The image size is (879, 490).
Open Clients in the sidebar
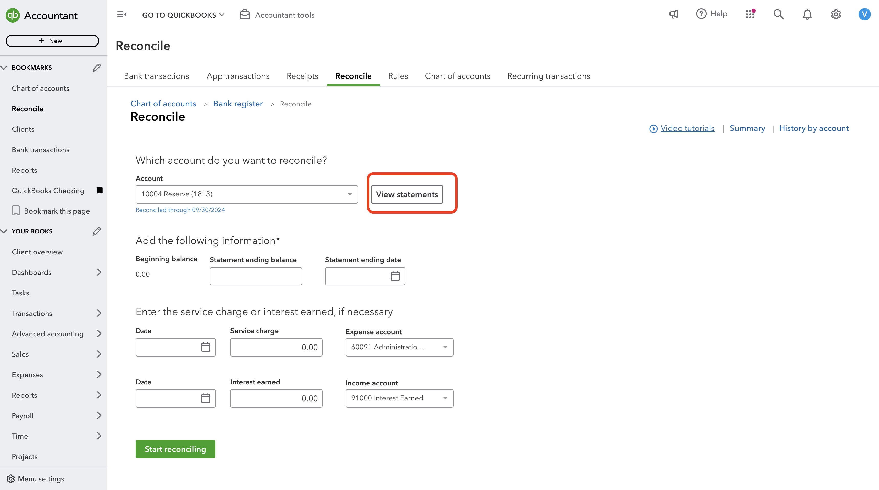tap(23, 129)
